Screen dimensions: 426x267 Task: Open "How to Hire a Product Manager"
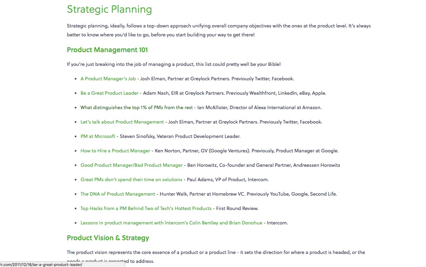point(115,151)
